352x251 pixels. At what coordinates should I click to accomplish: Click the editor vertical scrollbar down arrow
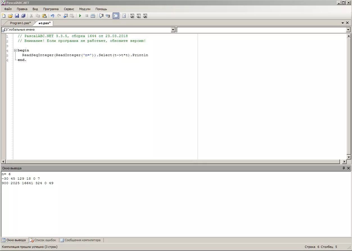[349, 157]
